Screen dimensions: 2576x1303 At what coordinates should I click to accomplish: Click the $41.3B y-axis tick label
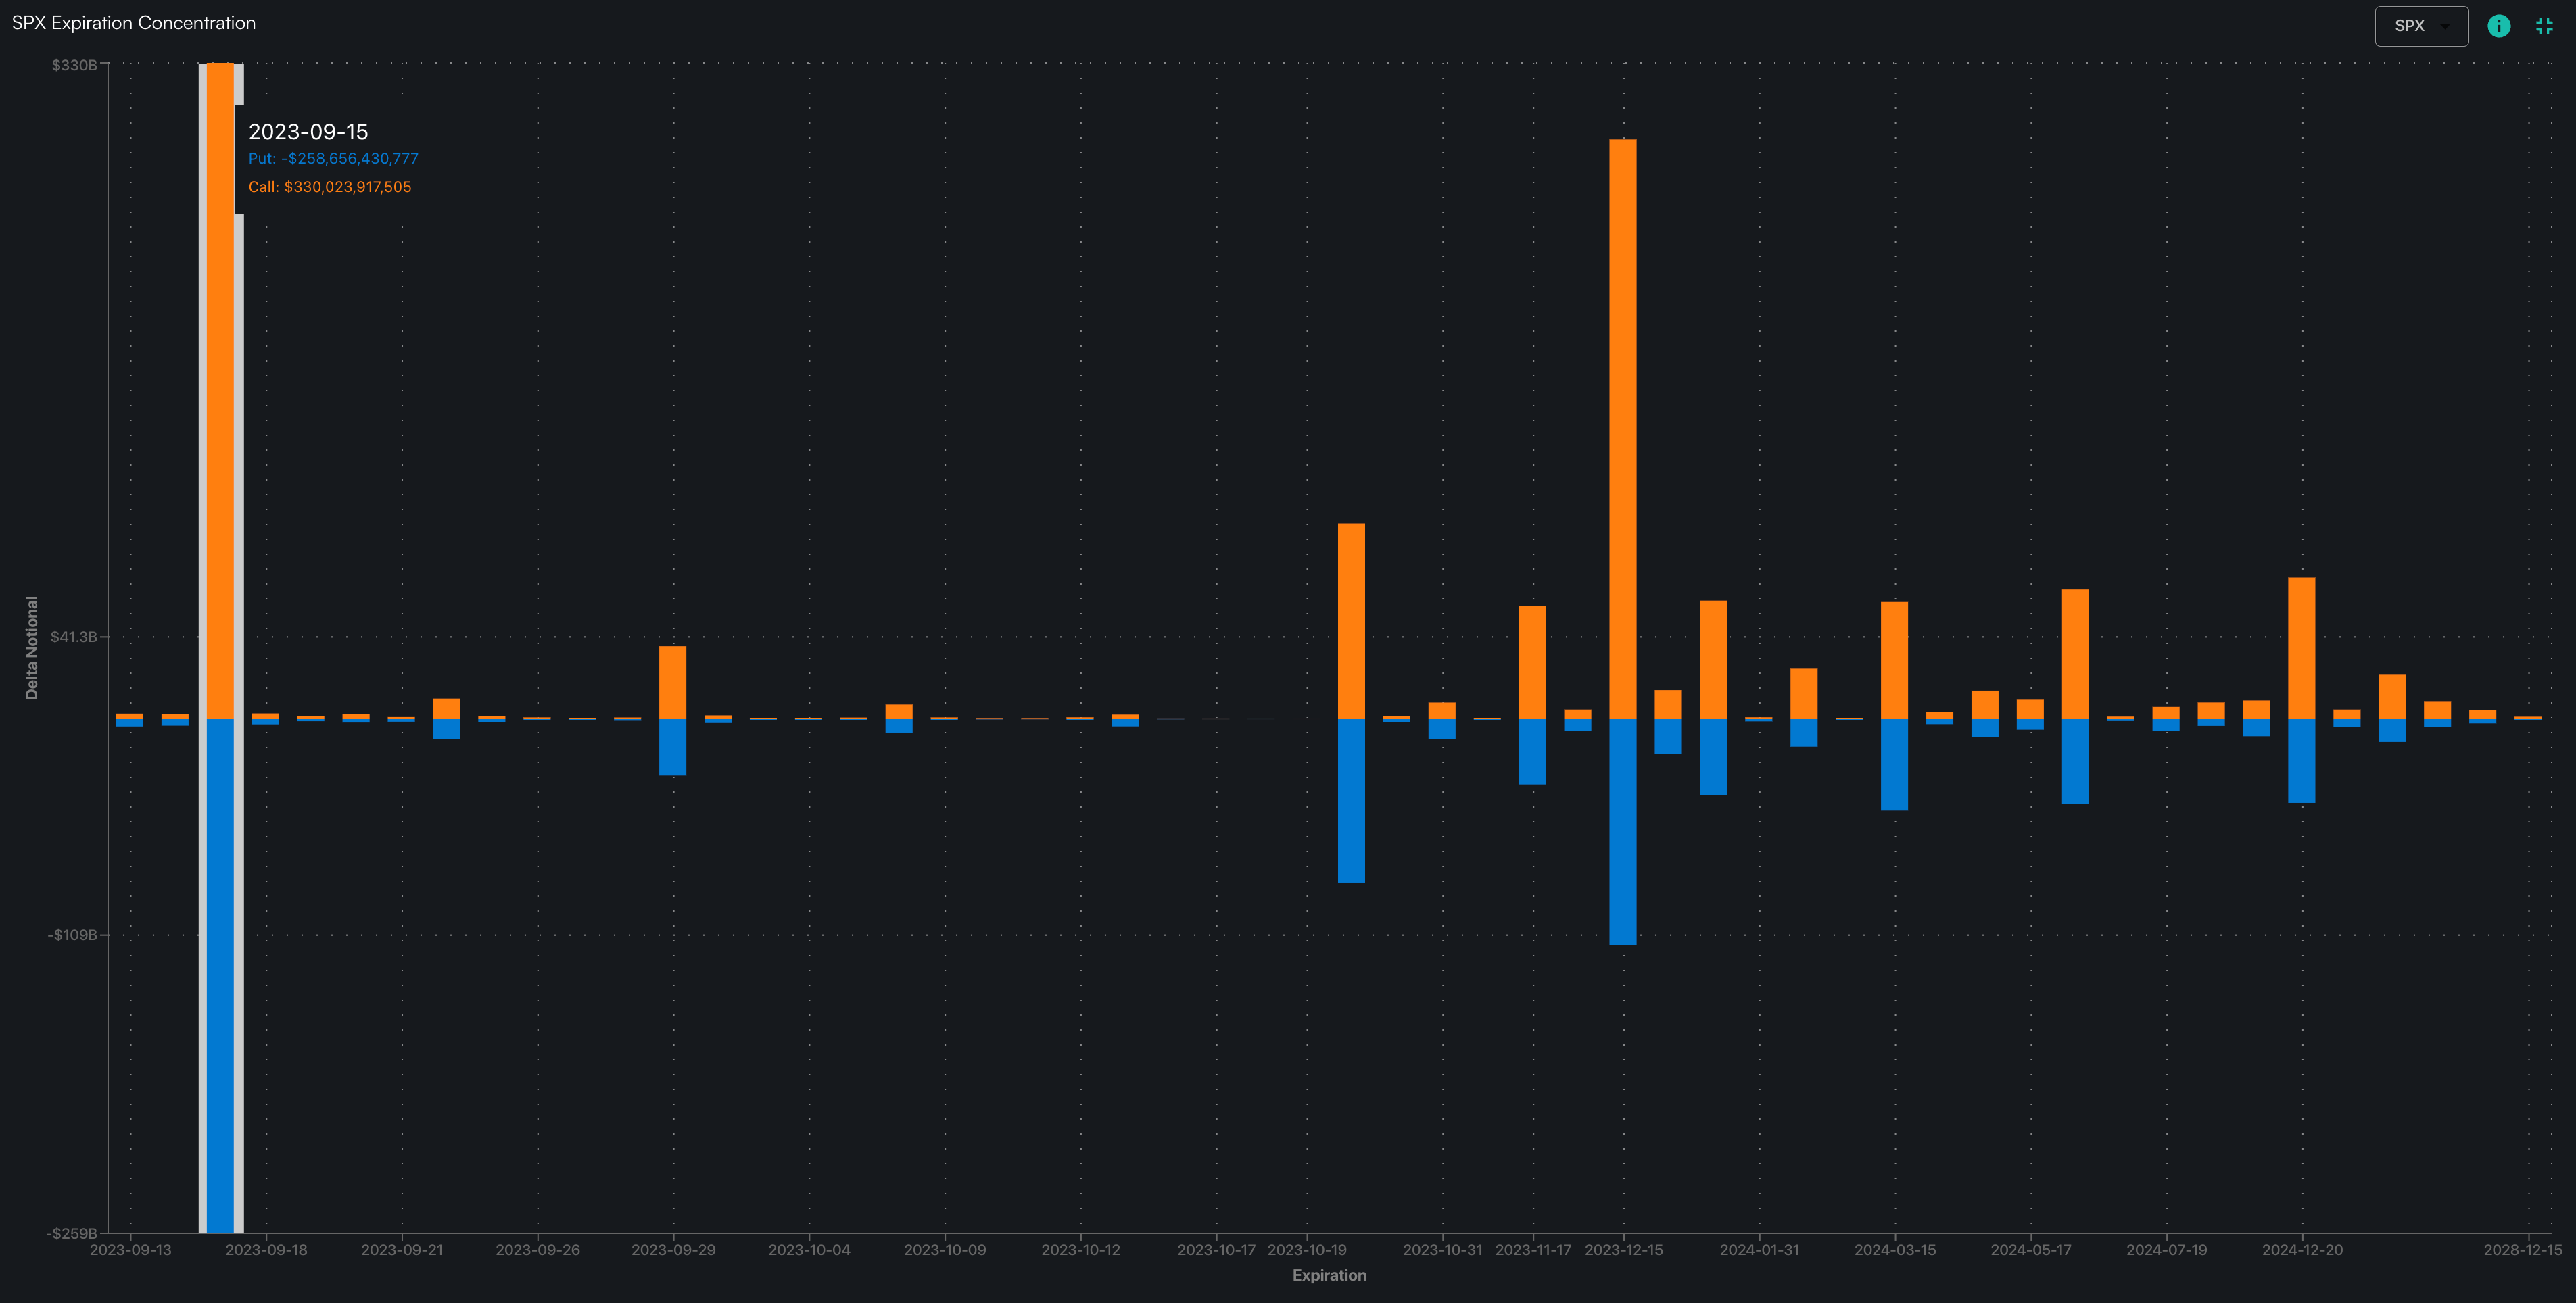click(x=74, y=637)
